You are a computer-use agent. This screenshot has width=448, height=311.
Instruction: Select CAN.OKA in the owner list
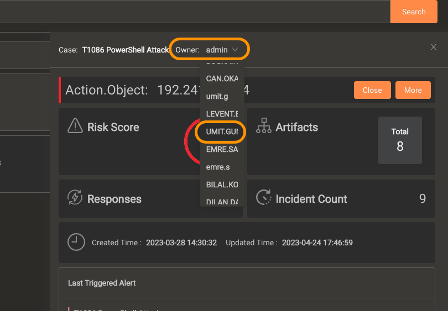(222, 79)
